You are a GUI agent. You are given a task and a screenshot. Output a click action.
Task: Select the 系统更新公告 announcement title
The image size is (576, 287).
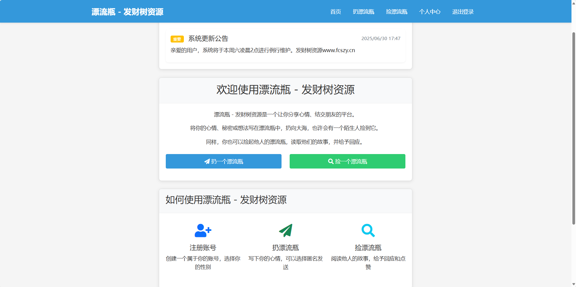[x=208, y=39]
